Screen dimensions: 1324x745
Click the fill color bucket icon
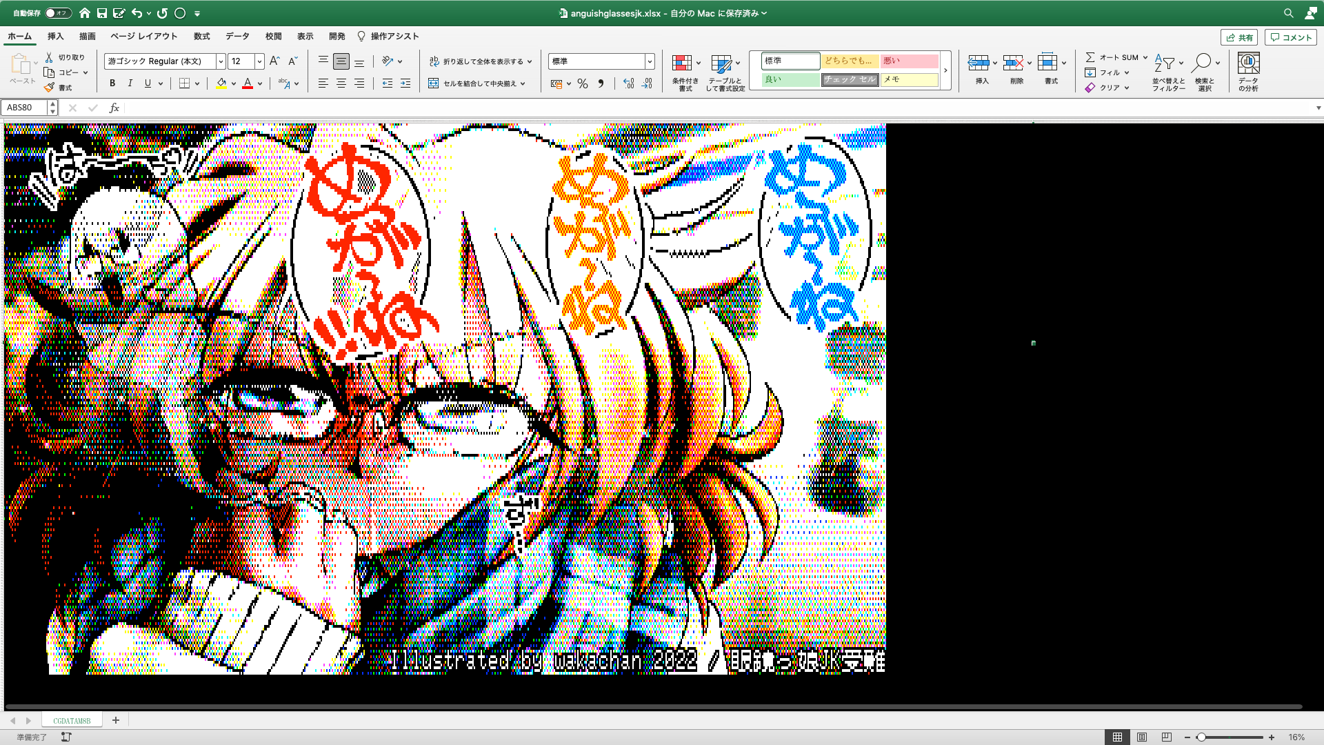tap(221, 83)
